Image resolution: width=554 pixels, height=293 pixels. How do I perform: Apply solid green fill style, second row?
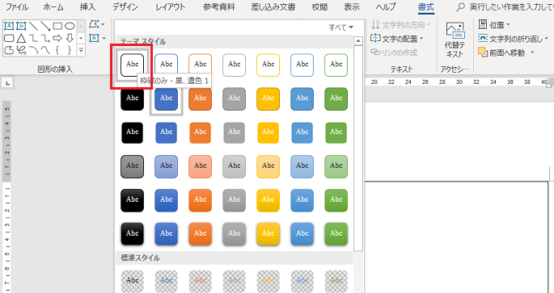336,98
